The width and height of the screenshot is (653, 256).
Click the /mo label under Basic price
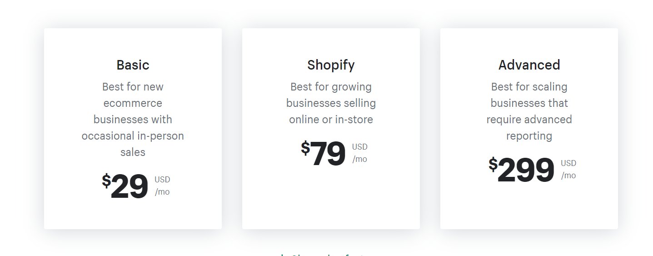162,192
